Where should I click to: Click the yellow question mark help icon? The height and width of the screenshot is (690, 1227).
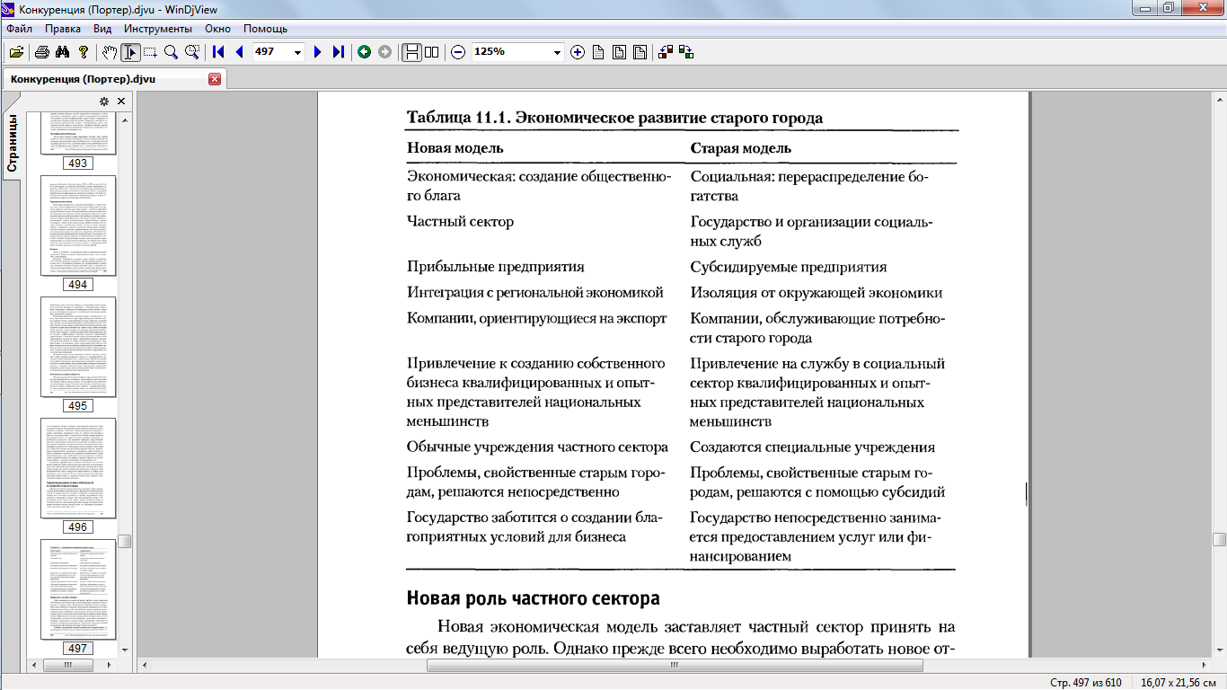(84, 52)
